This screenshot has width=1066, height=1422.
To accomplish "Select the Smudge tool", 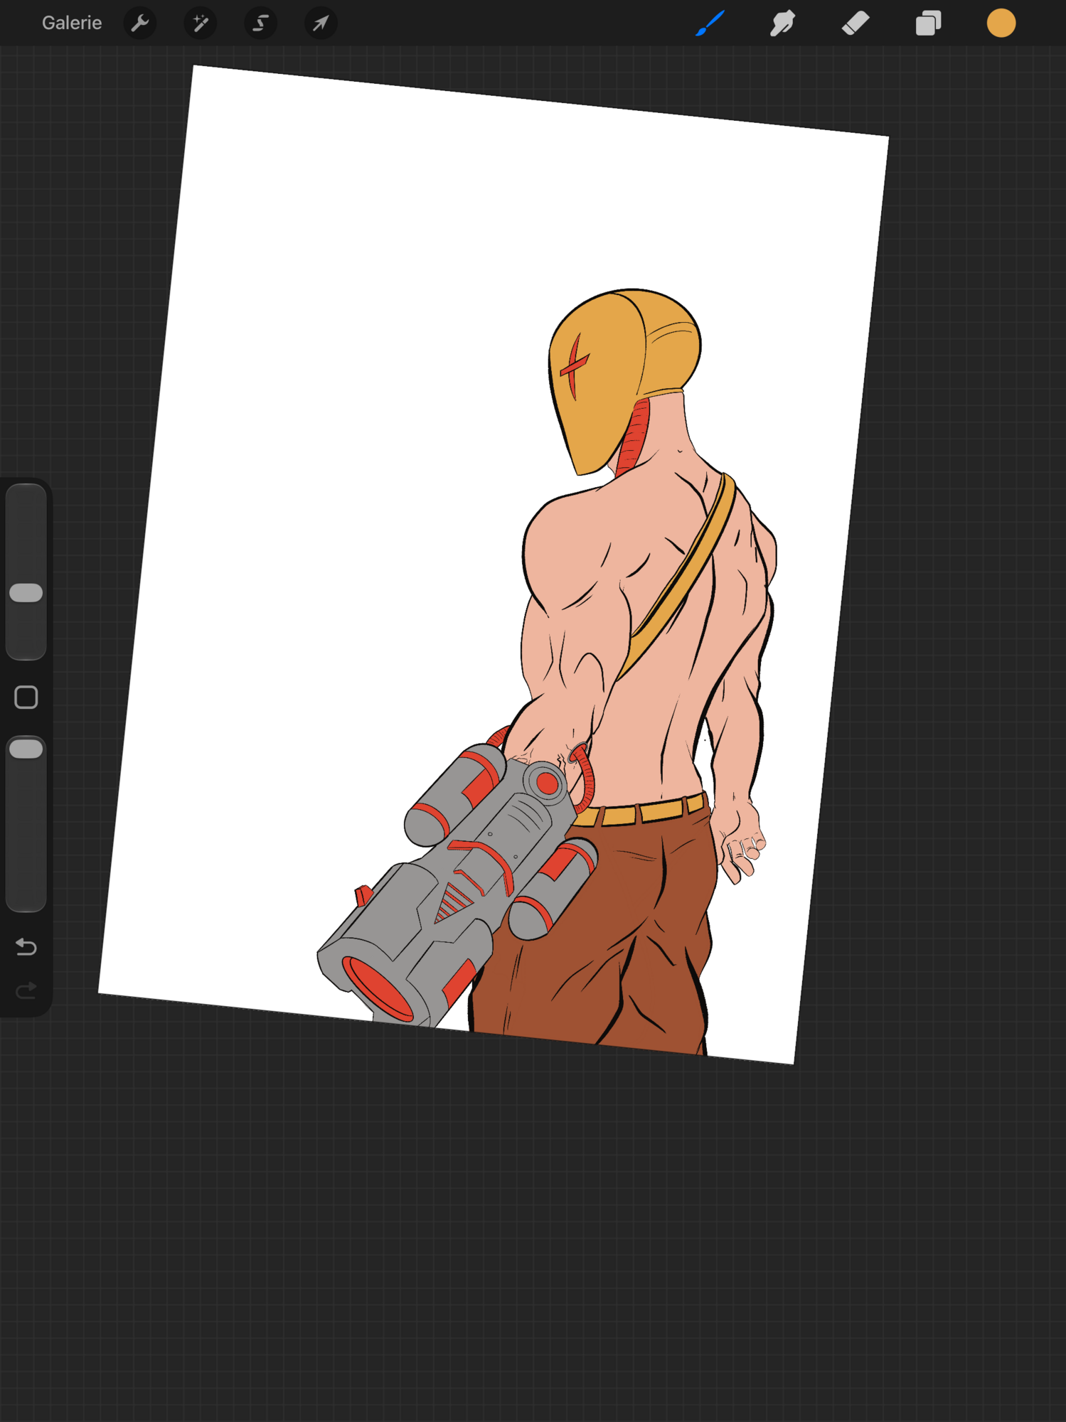I will (x=782, y=23).
